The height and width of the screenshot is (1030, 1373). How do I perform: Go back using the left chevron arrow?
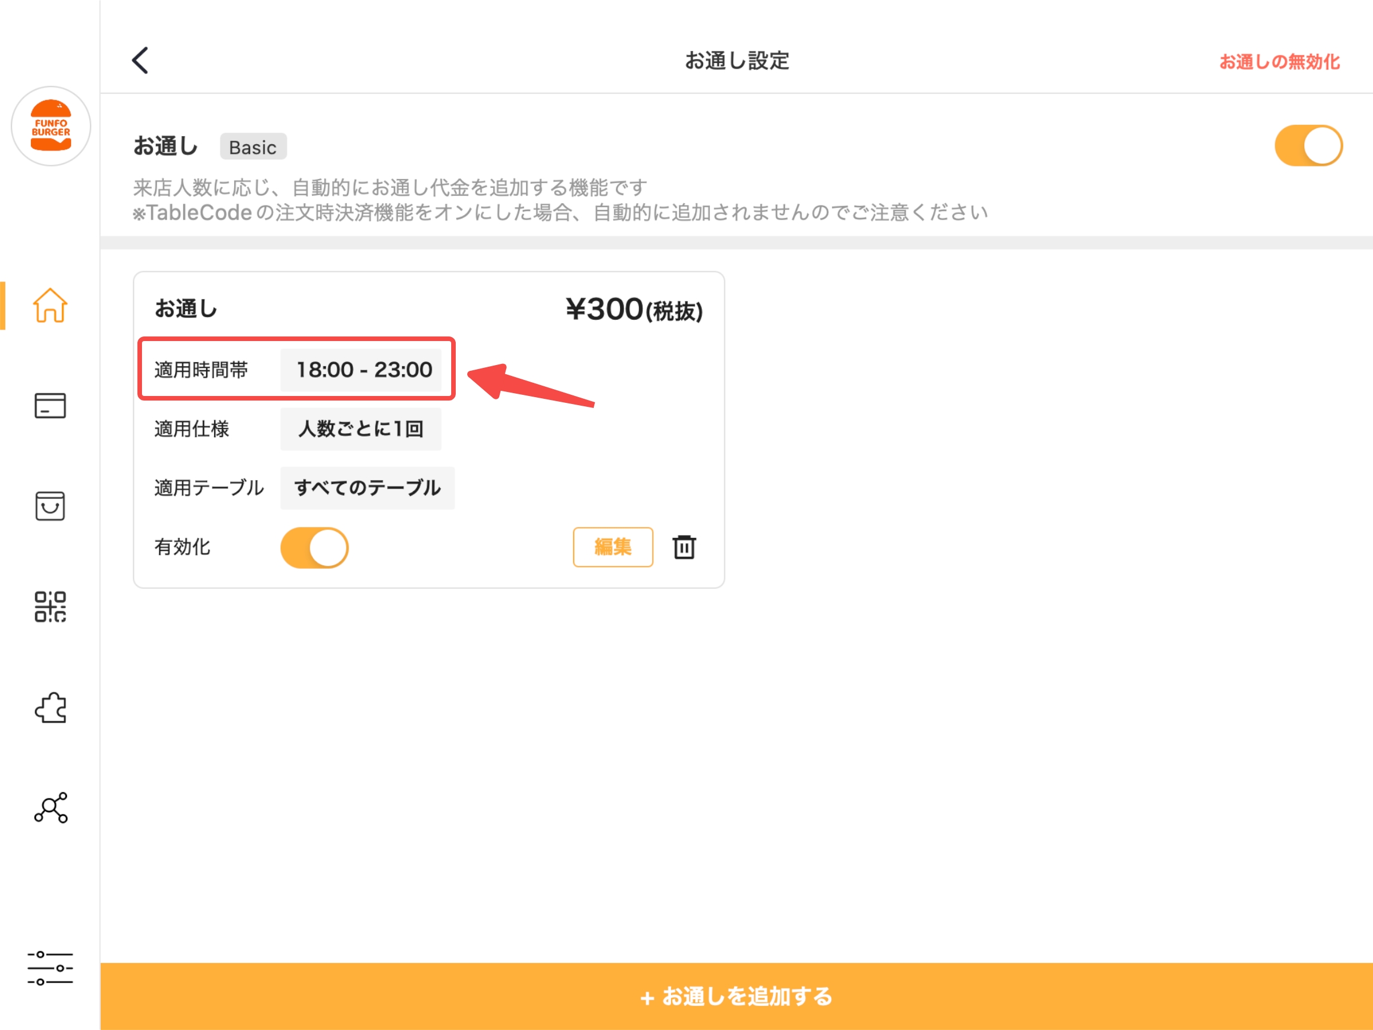coord(140,60)
